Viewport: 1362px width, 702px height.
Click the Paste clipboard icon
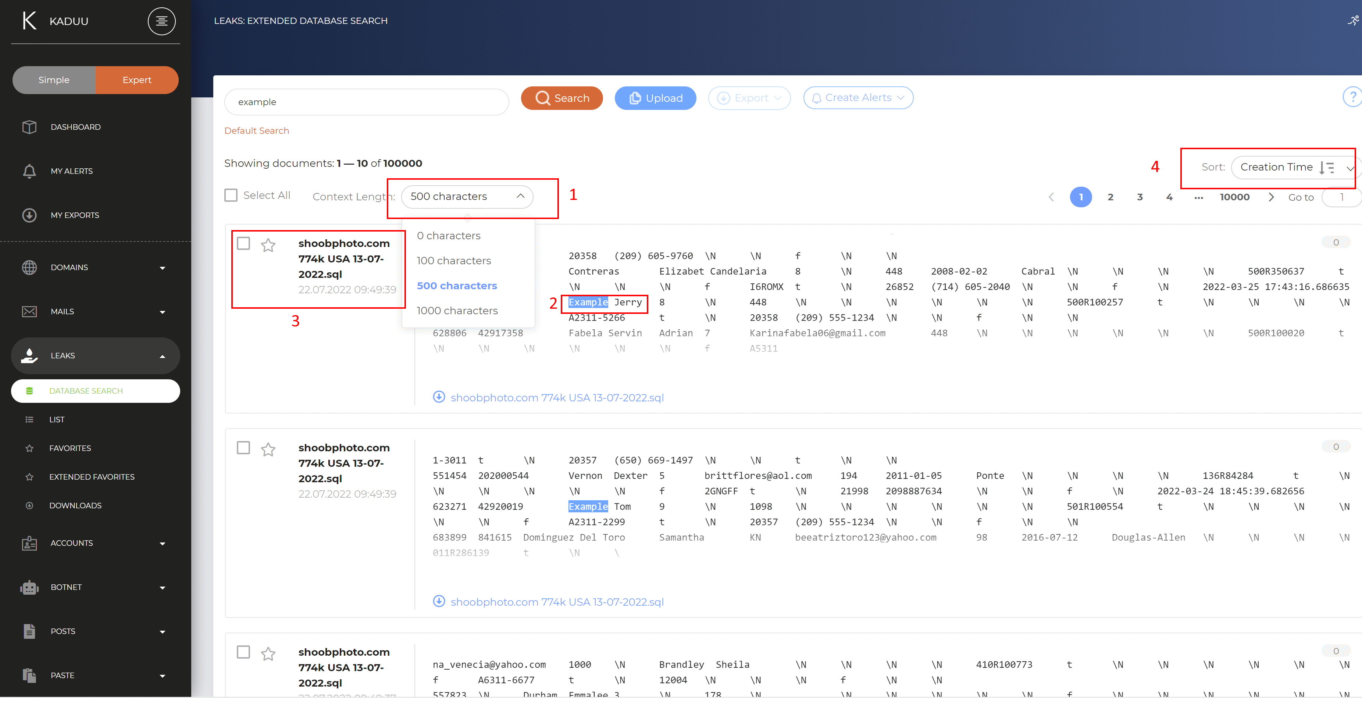tap(29, 675)
